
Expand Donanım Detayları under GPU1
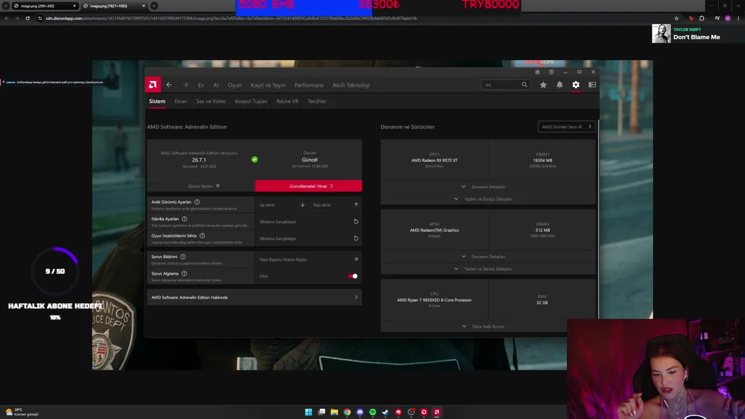point(488,187)
